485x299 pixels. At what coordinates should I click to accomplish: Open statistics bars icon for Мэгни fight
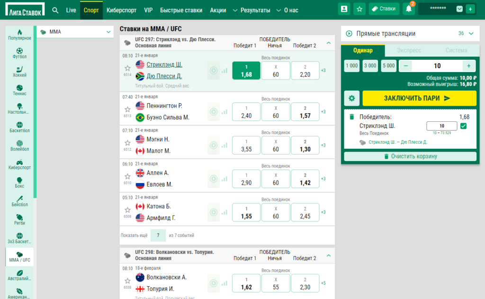(225, 145)
